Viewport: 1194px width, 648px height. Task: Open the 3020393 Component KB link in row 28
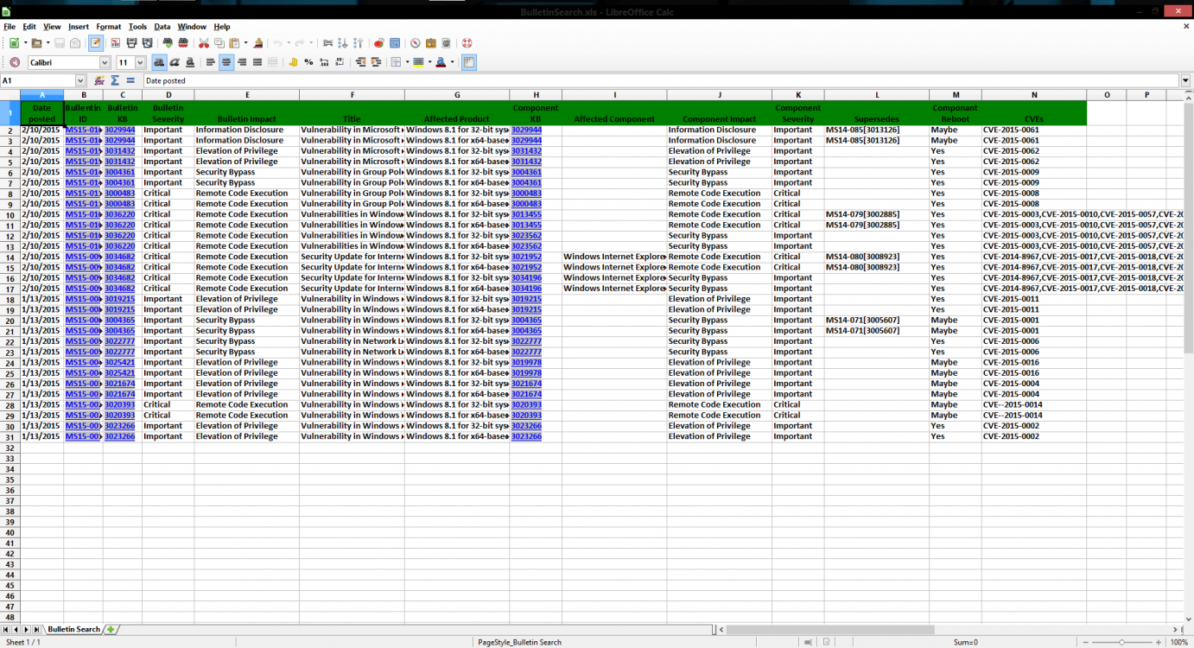coord(526,404)
